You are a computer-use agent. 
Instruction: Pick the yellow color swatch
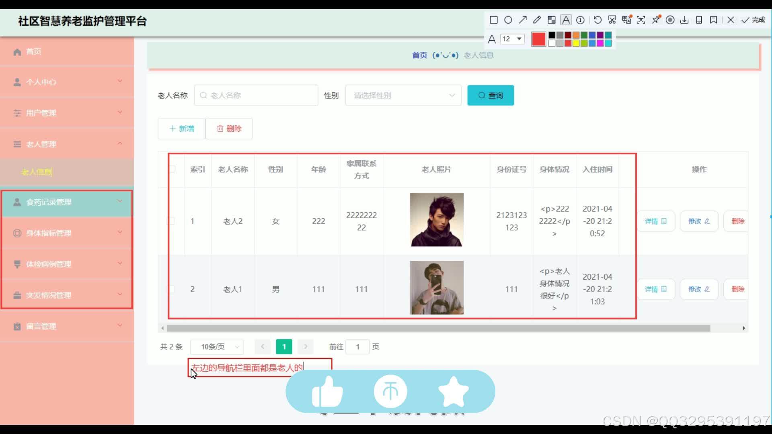click(576, 43)
